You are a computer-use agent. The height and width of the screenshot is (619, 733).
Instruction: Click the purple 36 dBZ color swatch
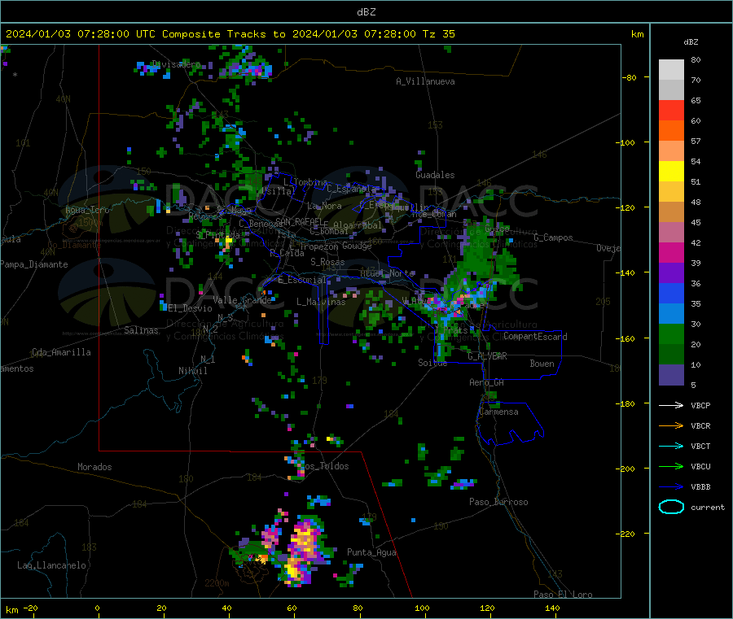pyautogui.click(x=671, y=273)
